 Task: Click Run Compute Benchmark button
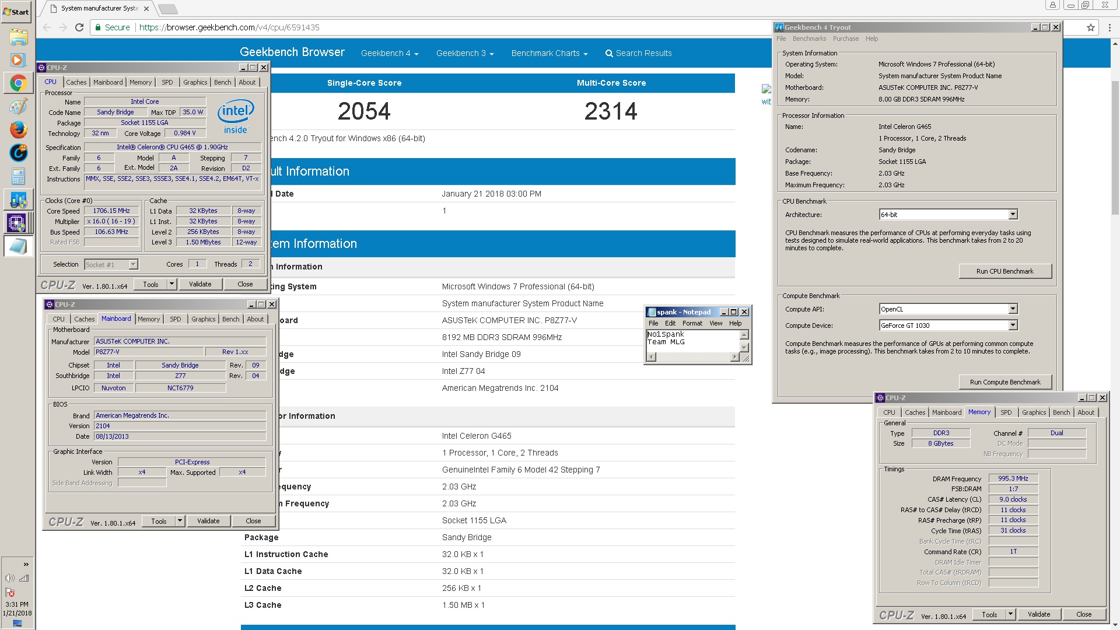tap(1005, 382)
